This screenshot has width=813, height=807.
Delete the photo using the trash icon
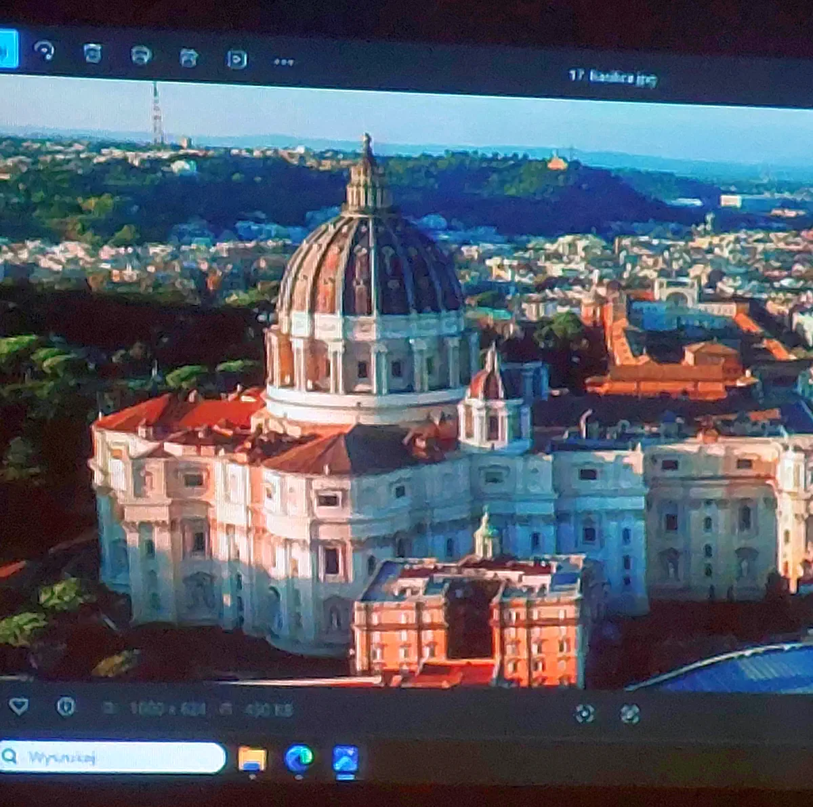(93, 54)
